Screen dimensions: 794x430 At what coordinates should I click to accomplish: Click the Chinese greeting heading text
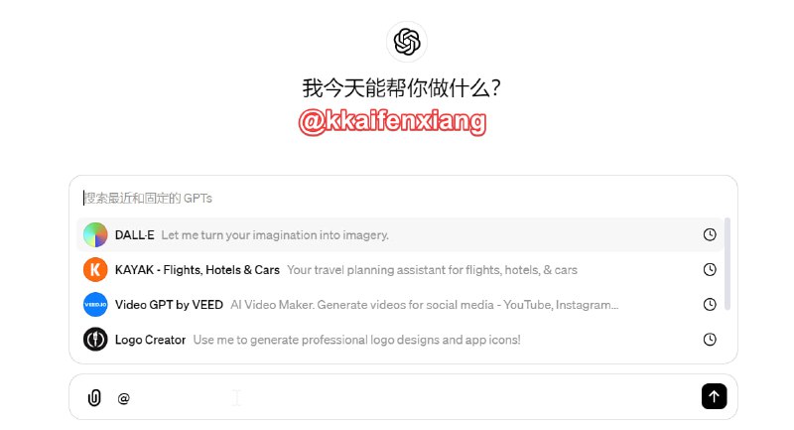(x=402, y=88)
